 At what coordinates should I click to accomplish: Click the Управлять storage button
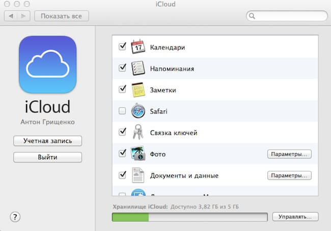[295, 217]
